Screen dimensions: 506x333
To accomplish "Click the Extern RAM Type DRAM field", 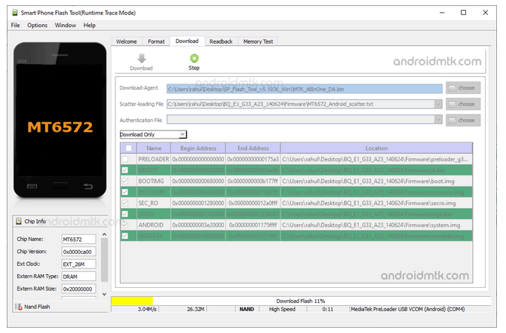I will (78, 276).
